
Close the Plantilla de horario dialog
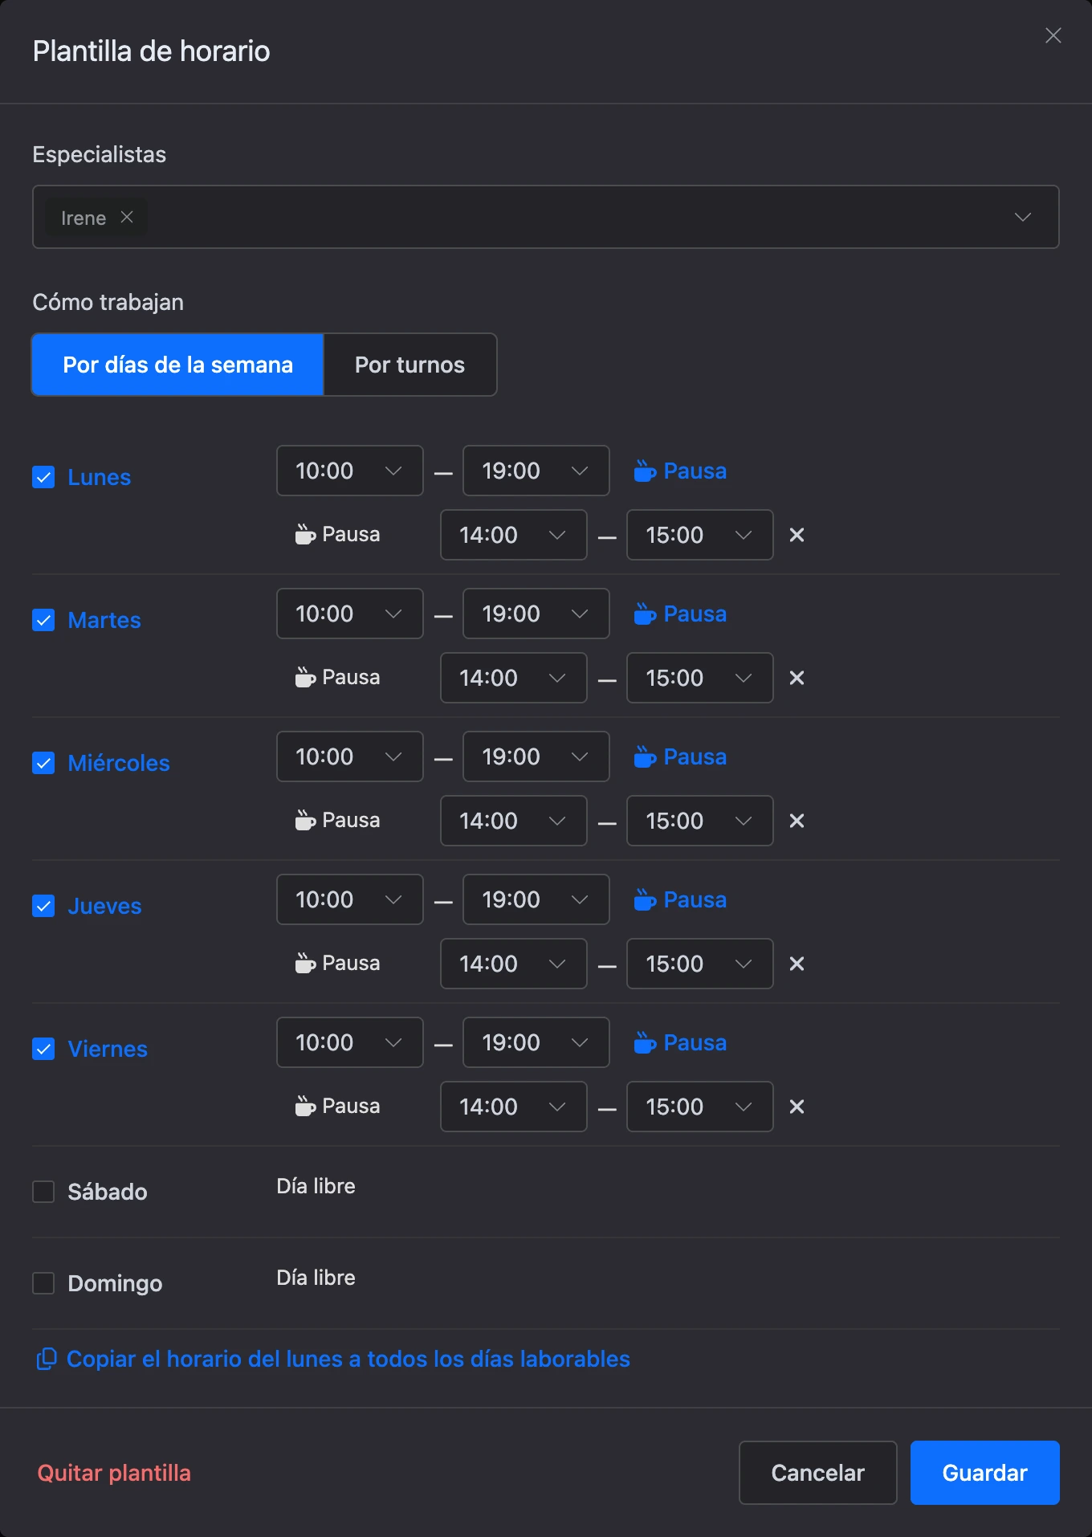coord(1053,35)
